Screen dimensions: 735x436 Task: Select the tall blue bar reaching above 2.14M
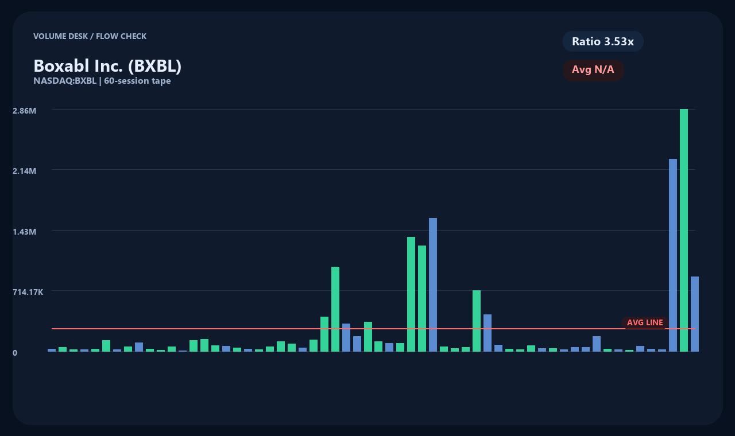point(673,255)
